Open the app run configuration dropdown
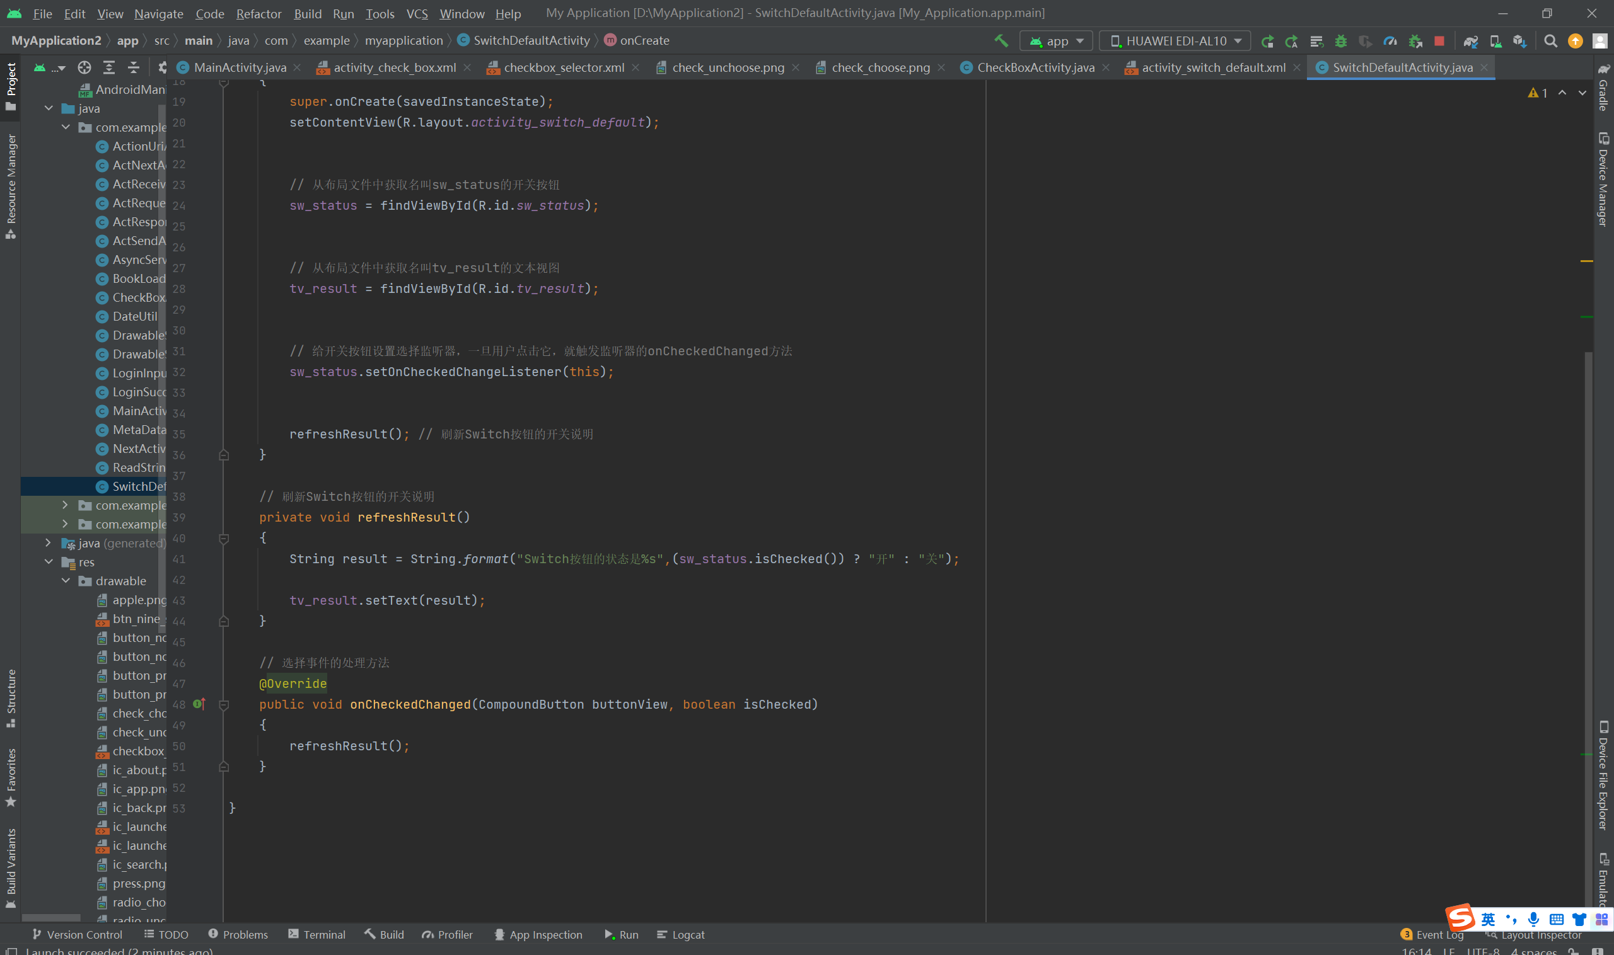Screen dimensions: 1614x955 (1056, 40)
